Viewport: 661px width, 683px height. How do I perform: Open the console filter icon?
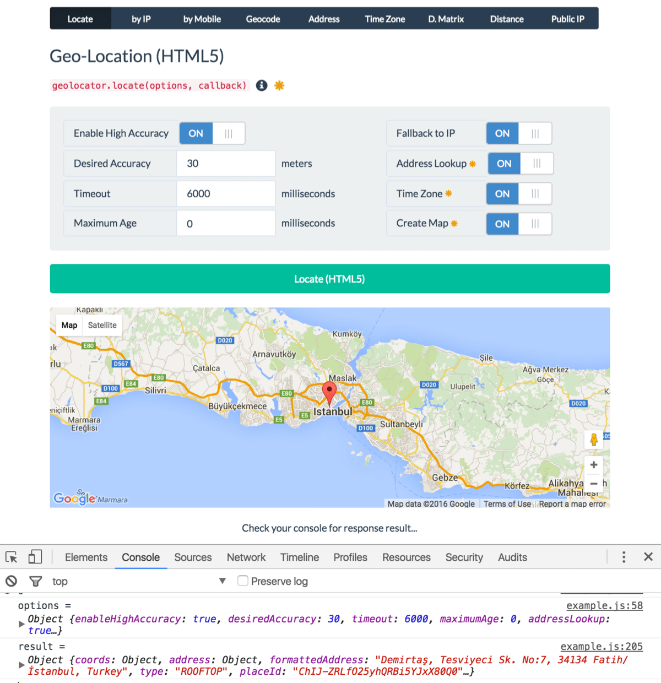click(35, 581)
